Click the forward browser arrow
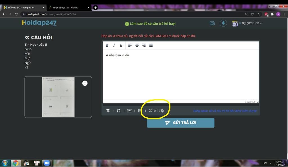Image resolution: width=288 pixels, height=167 pixels. point(10,14)
